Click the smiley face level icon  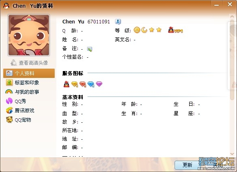click(137, 30)
